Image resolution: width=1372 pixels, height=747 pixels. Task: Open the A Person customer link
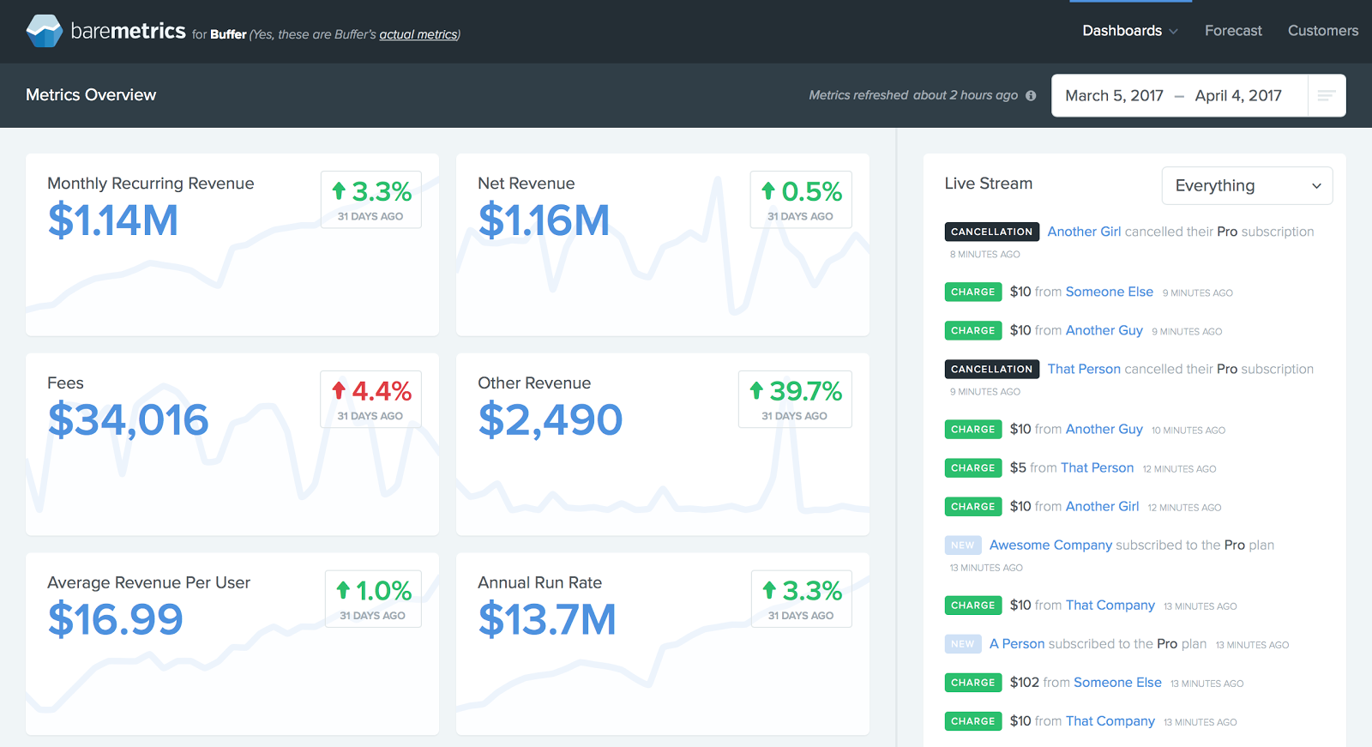[1017, 643]
